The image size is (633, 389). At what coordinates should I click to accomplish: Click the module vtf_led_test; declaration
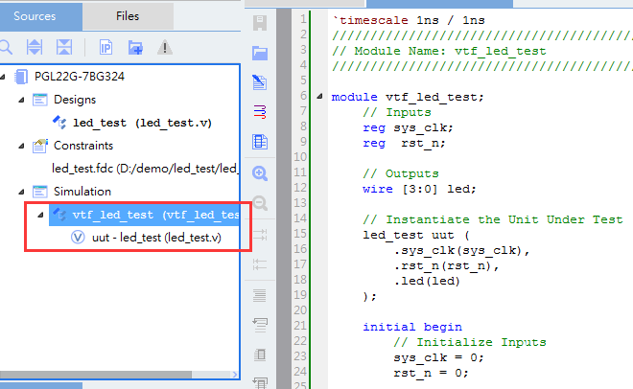point(408,97)
